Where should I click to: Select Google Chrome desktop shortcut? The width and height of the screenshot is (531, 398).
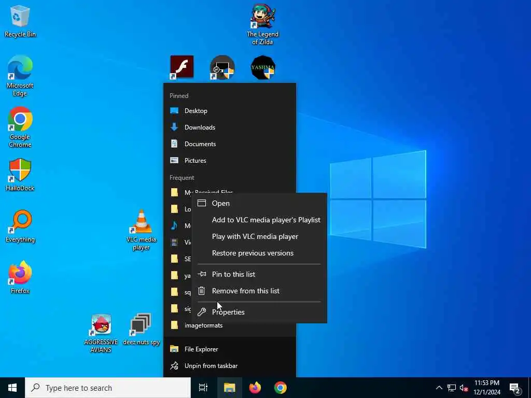(20, 127)
